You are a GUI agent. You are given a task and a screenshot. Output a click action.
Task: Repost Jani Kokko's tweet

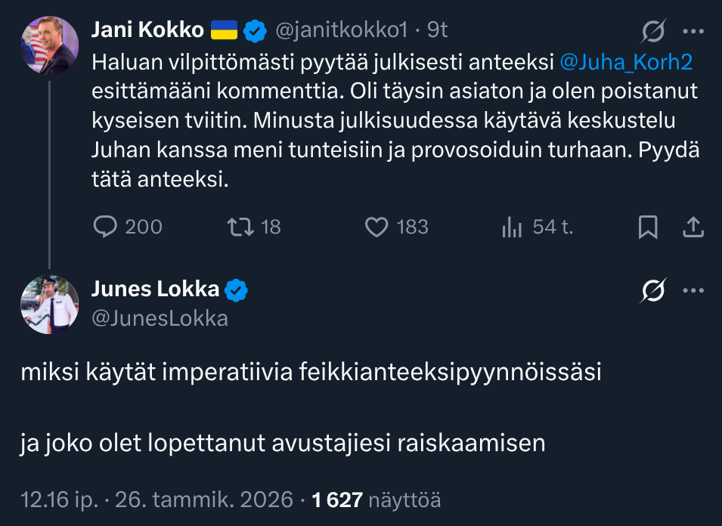[239, 227]
